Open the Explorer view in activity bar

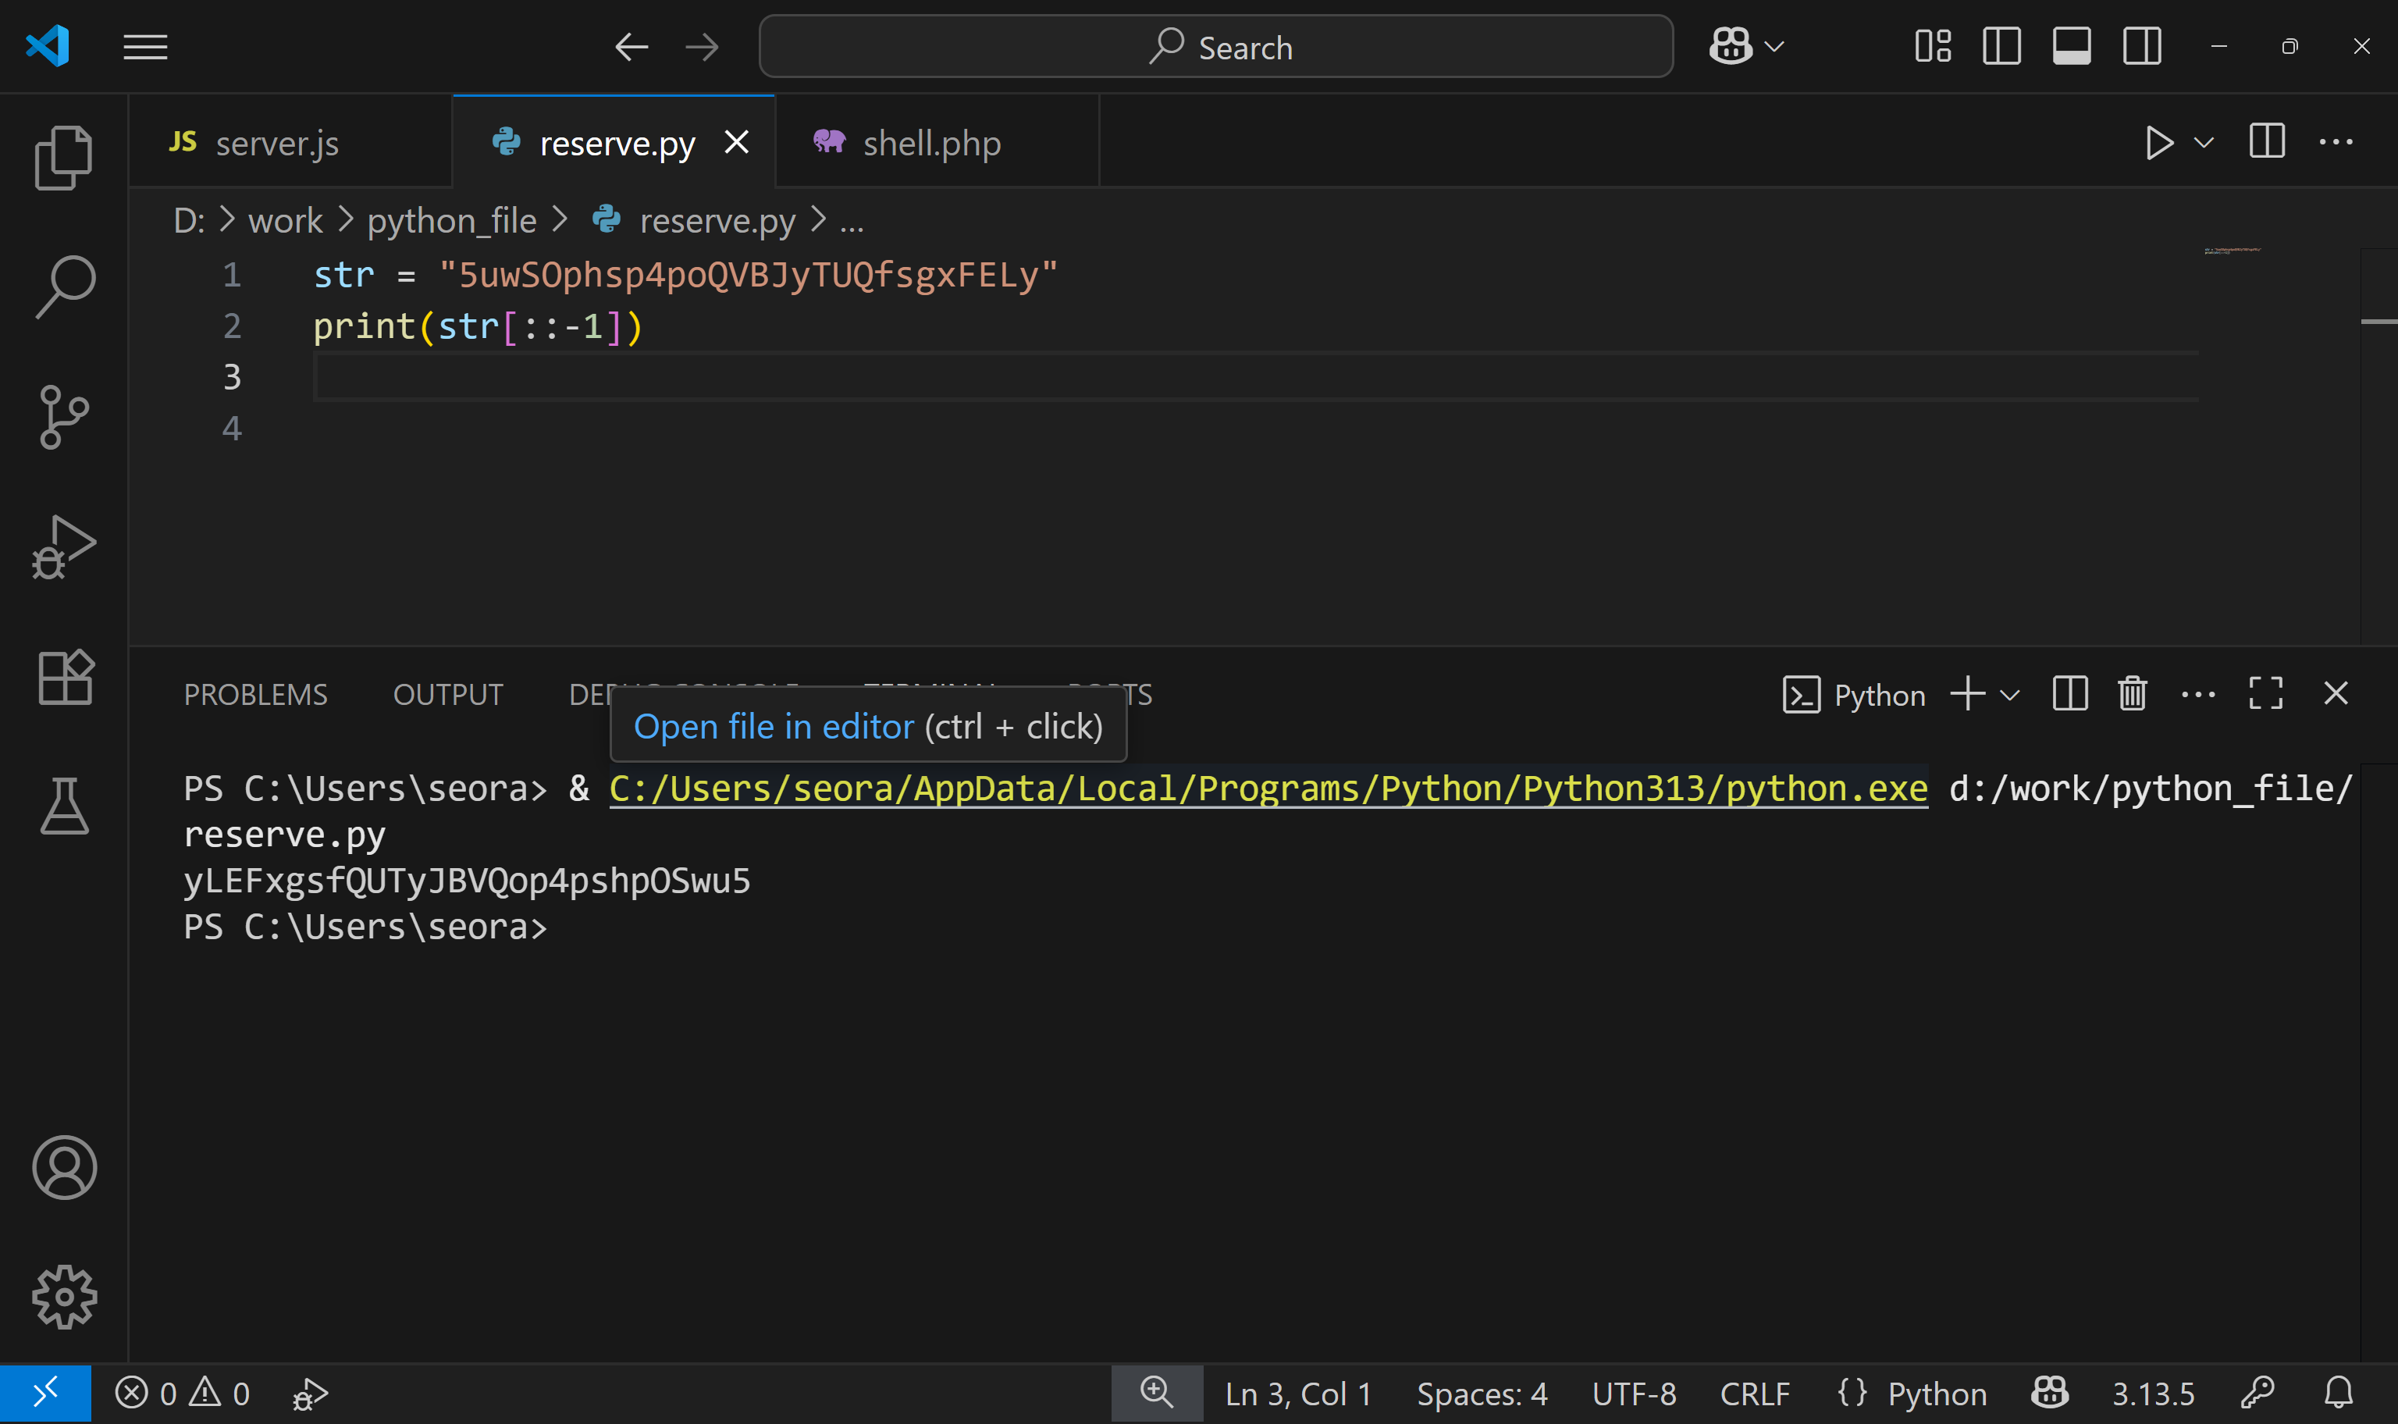pyautogui.click(x=63, y=158)
